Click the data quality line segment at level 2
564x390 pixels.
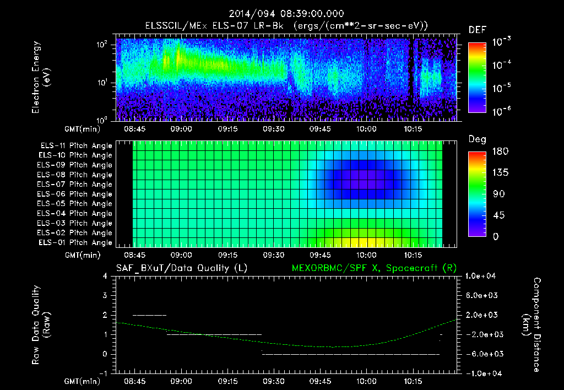click(150, 316)
